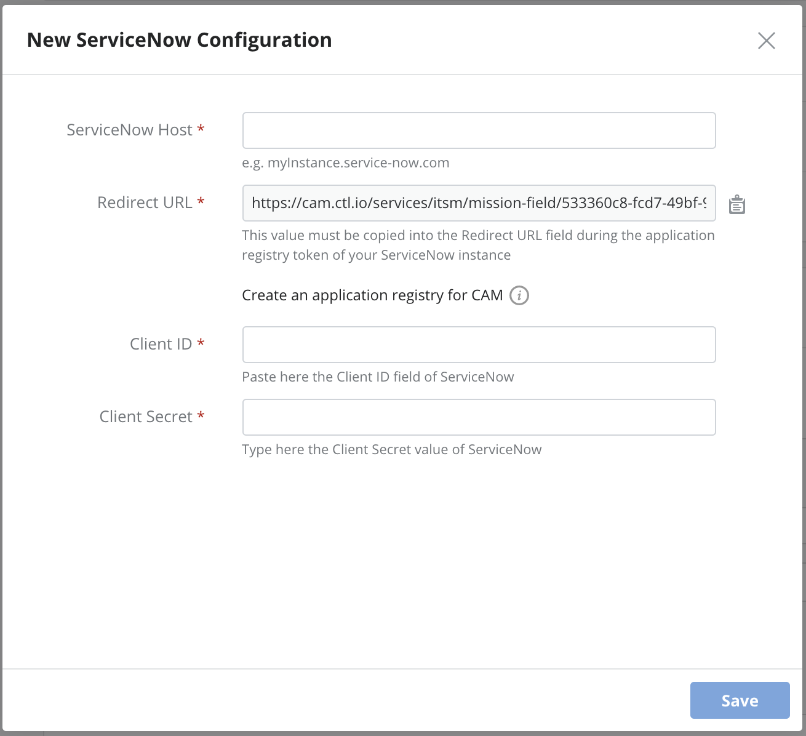Focus the Client ID input field
Image resolution: width=806 pixels, height=736 pixels.
(x=479, y=345)
